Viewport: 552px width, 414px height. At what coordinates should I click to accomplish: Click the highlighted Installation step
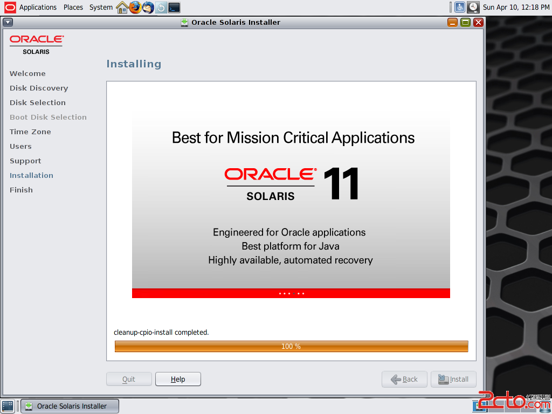coord(31,175)
